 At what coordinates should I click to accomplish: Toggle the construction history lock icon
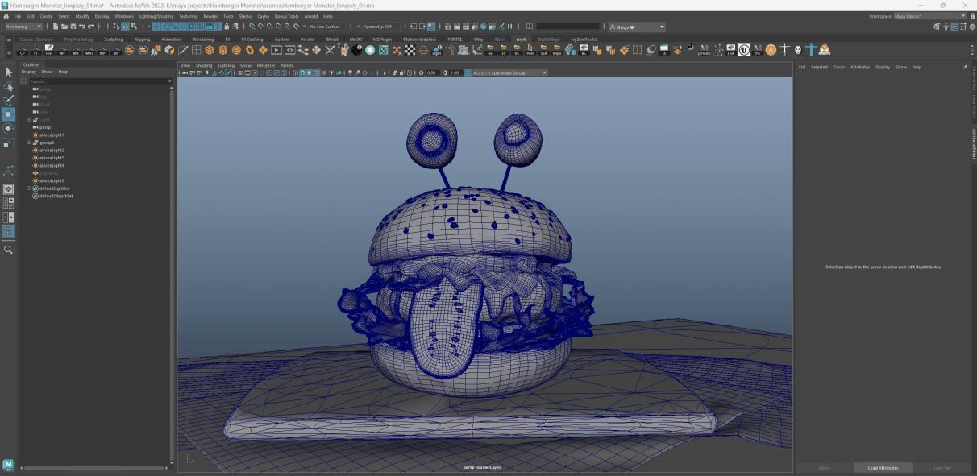431,27
